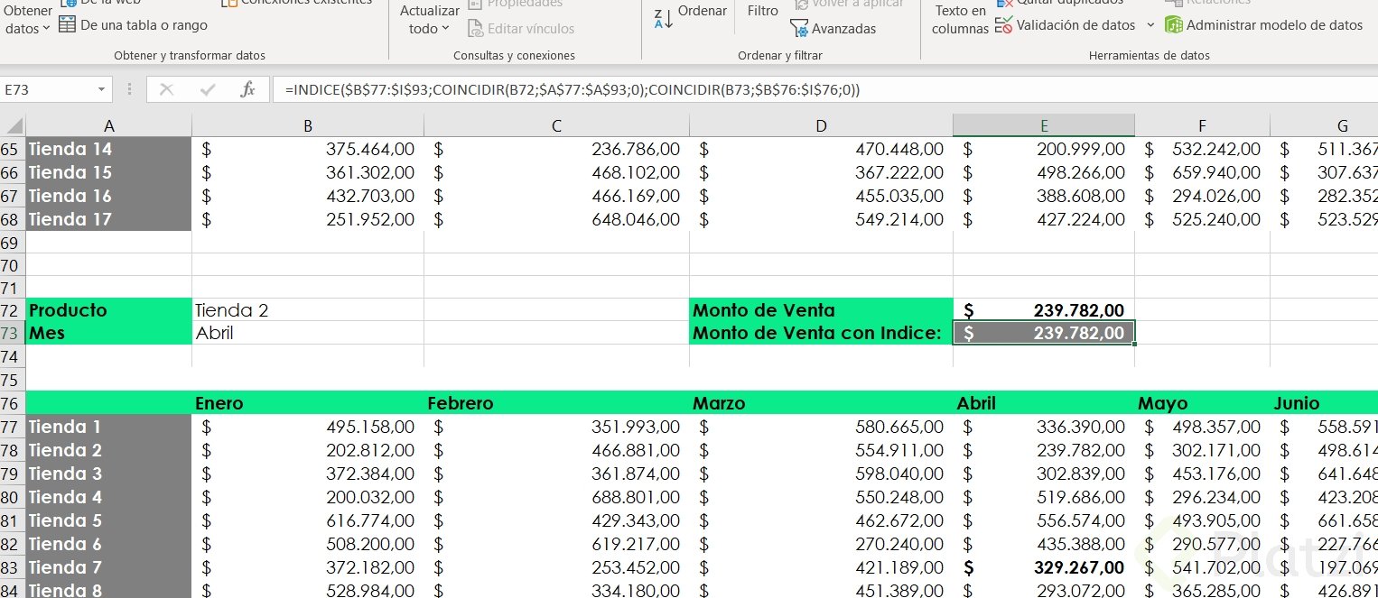The height and width of the screenshot is (598, 1378).
Task: Select column G header
Action: (x=1324, y=125)
